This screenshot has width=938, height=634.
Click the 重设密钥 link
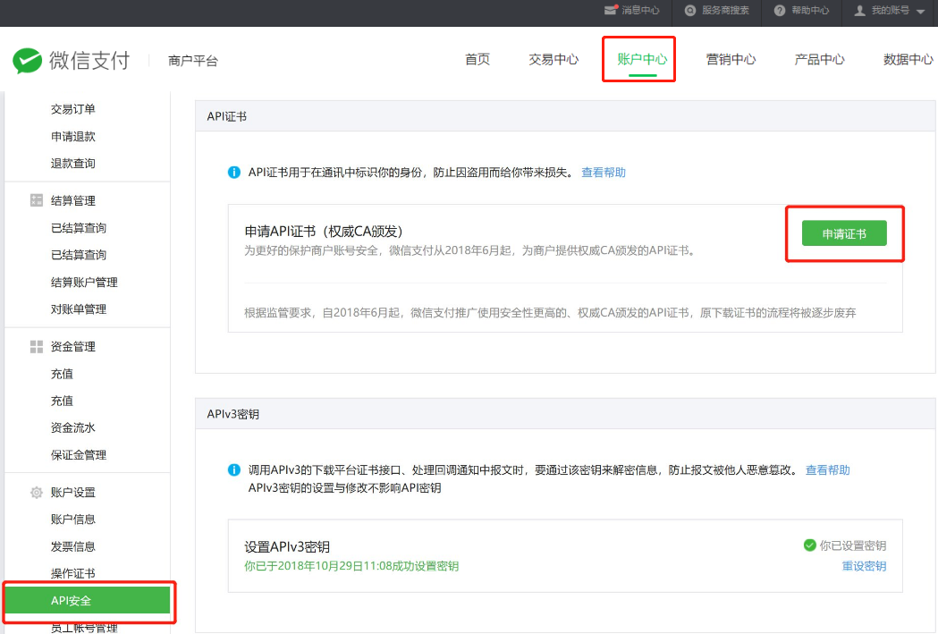pyautogui.click(x=864, y=566)
